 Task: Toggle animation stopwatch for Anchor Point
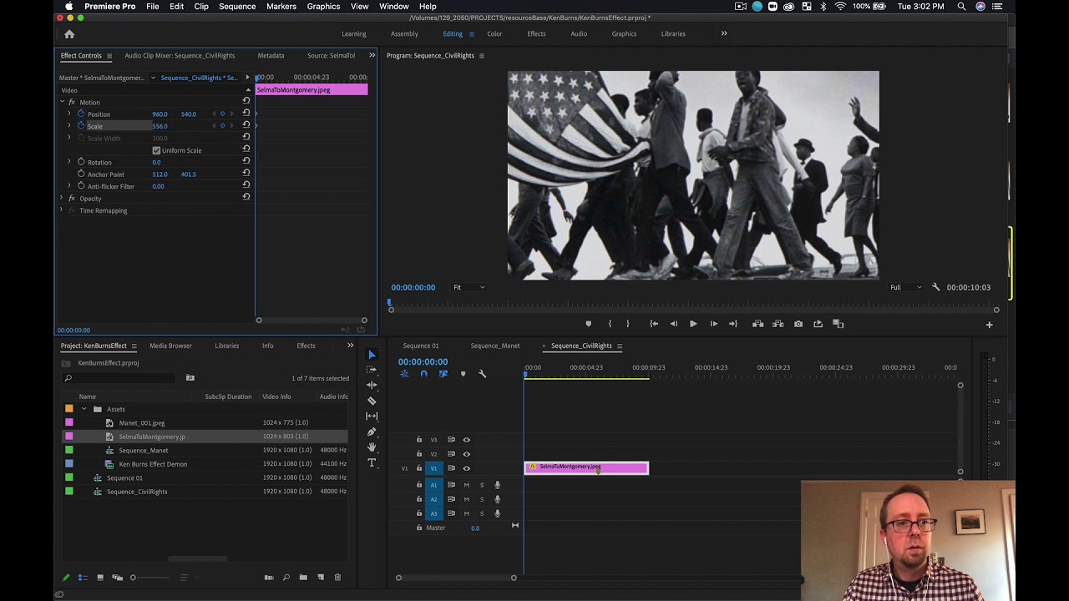81,174
